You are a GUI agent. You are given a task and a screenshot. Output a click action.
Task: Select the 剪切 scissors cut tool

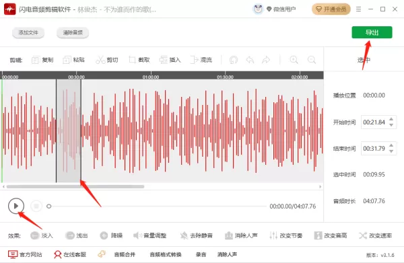click(x=107, y=60)
